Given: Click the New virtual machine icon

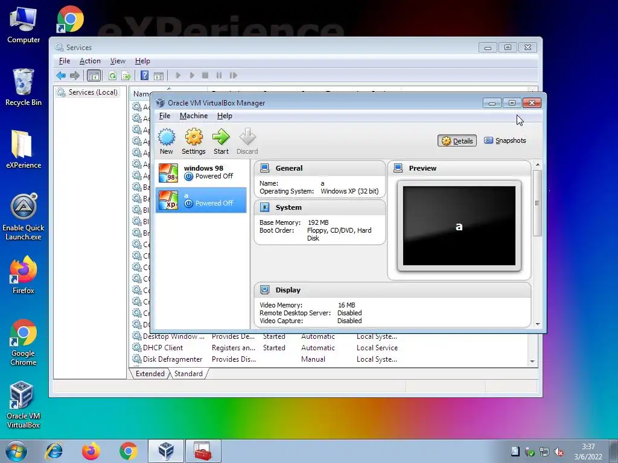Looking at the screenshot, I should tap(167, 141).
